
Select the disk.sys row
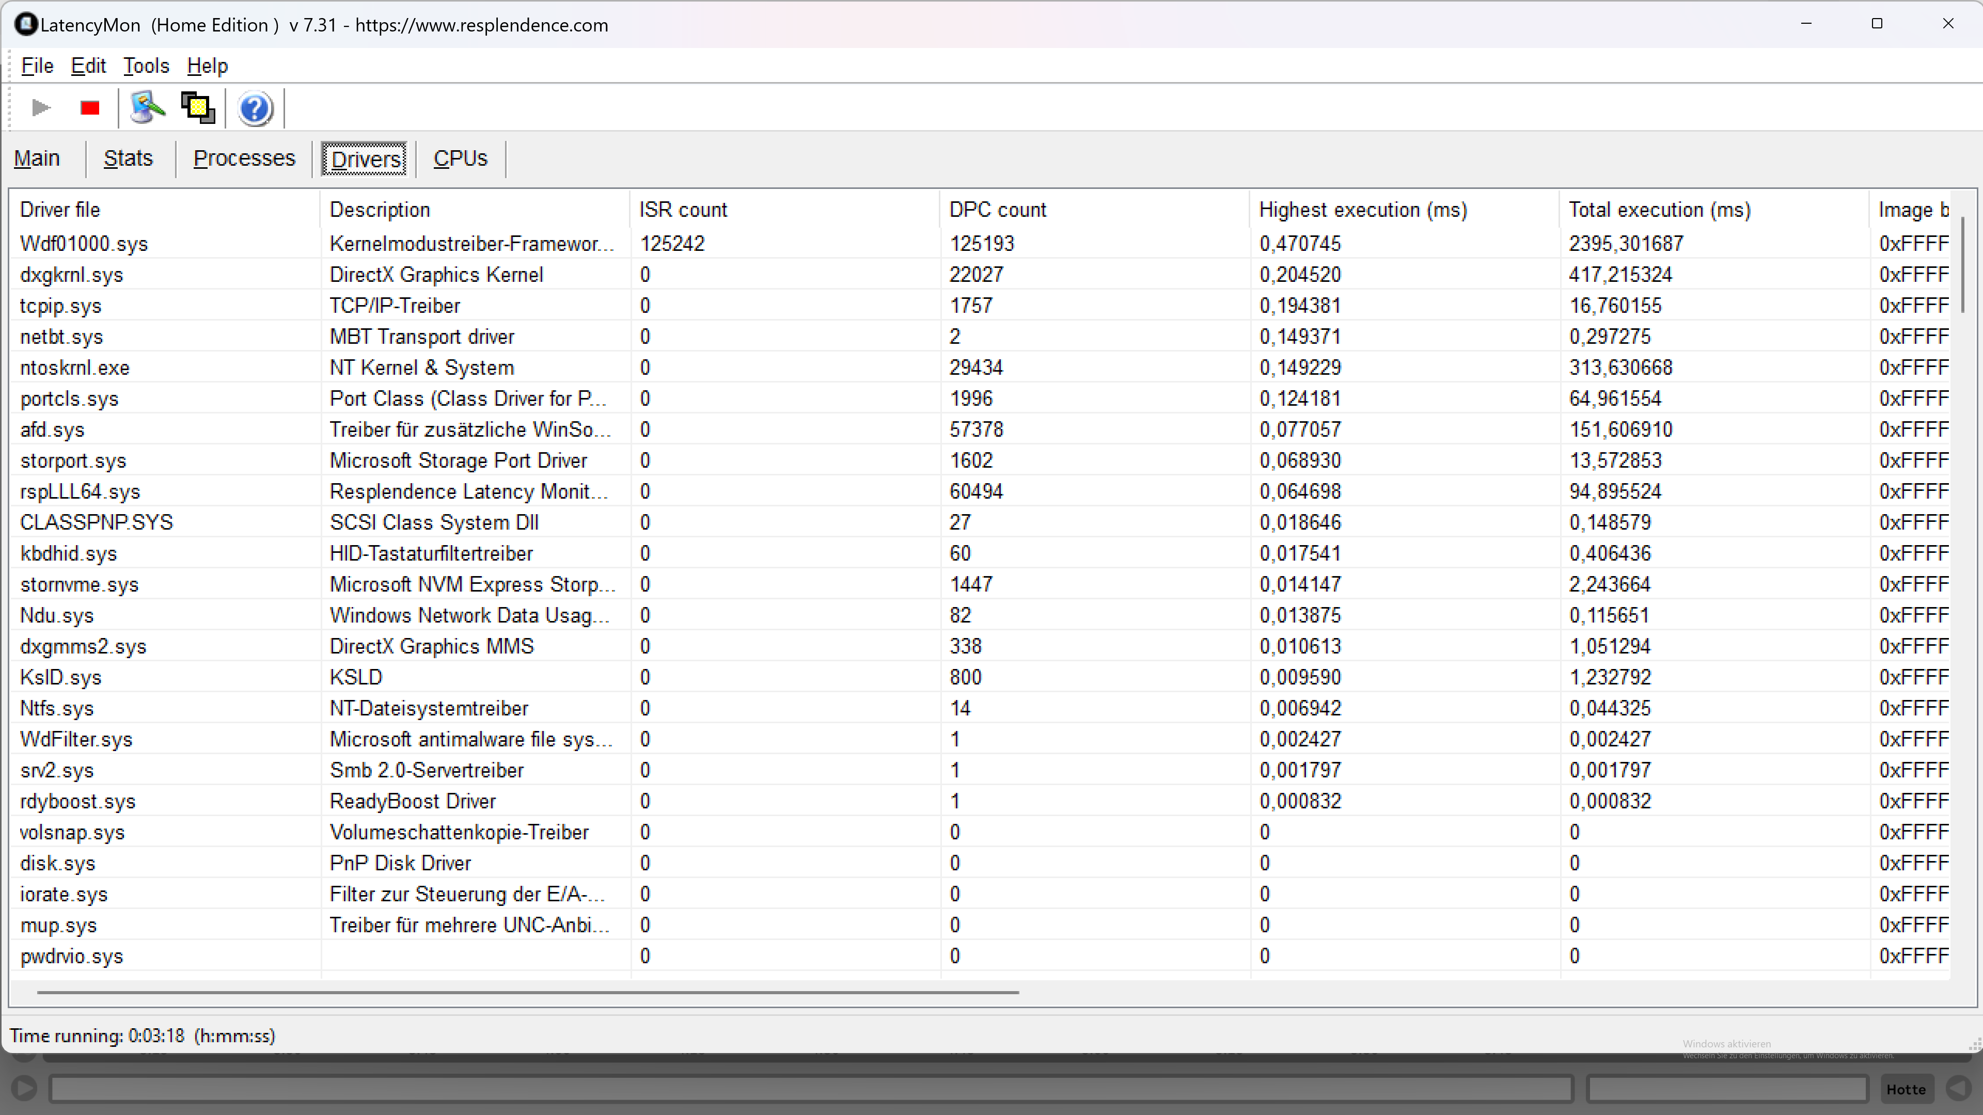pos(980,863)
